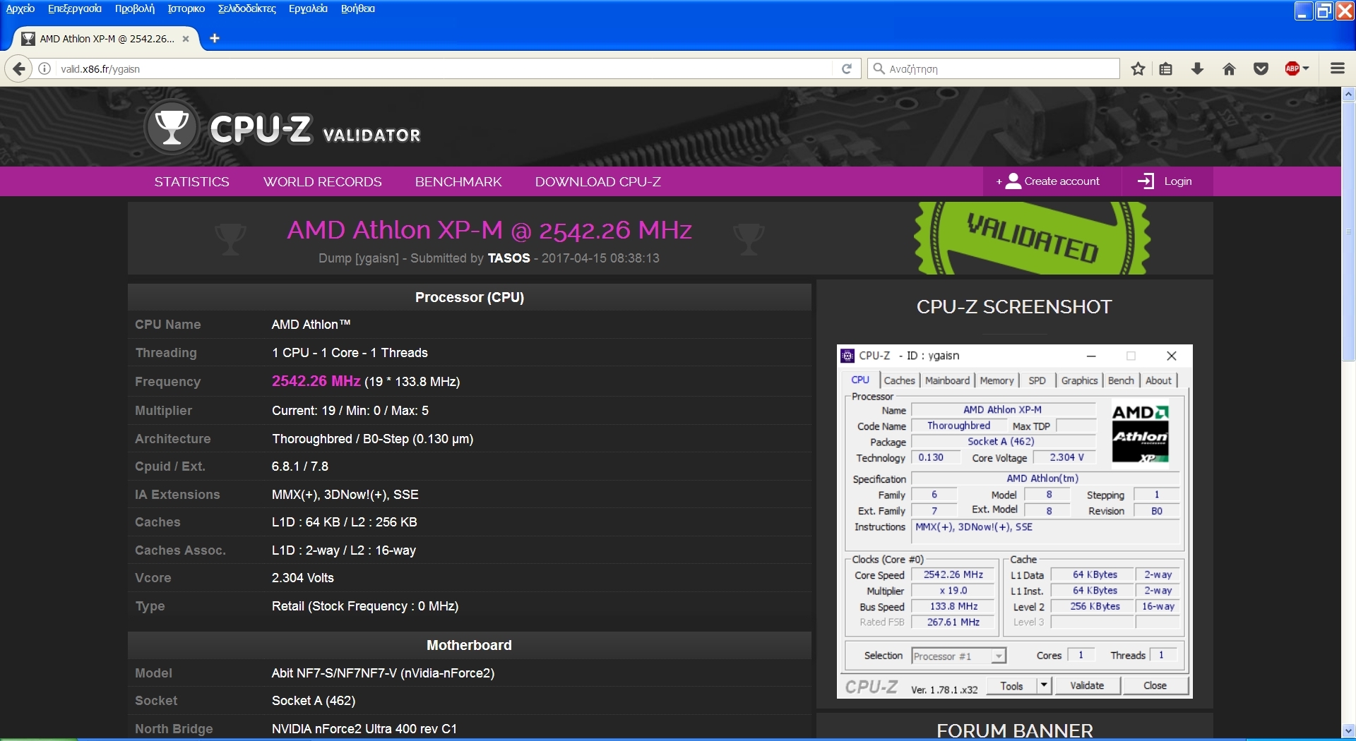Viewport: 1356px width, 741px height.
Task: Click the 2542.26 MHz frequency value
Action: click(x=316, y=381)
